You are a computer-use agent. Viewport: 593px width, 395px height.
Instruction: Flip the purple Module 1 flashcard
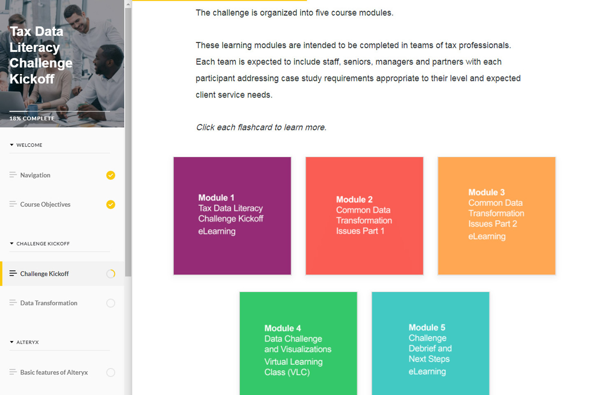(x=232, y=216)
